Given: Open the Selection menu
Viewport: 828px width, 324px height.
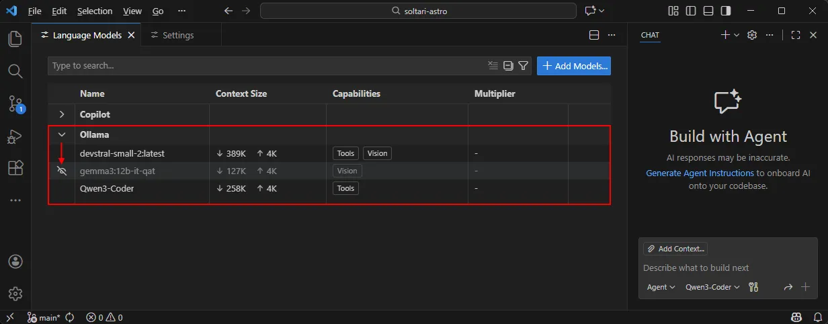Looking at the screenshot, I should pyautogui.click(x=95, y=11).
